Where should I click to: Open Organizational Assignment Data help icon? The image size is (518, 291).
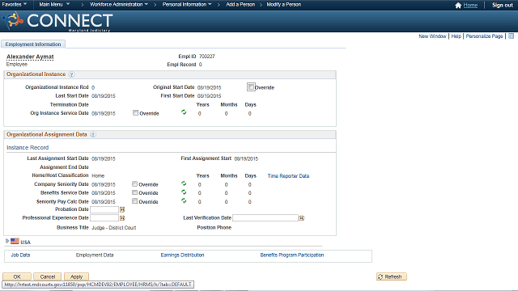click(x=93, y=135)
